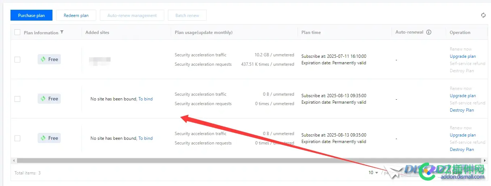Viewport: 491px width, 186px height.
Task: Click the Redeem plan button
Action: click(x=76, y=16)
